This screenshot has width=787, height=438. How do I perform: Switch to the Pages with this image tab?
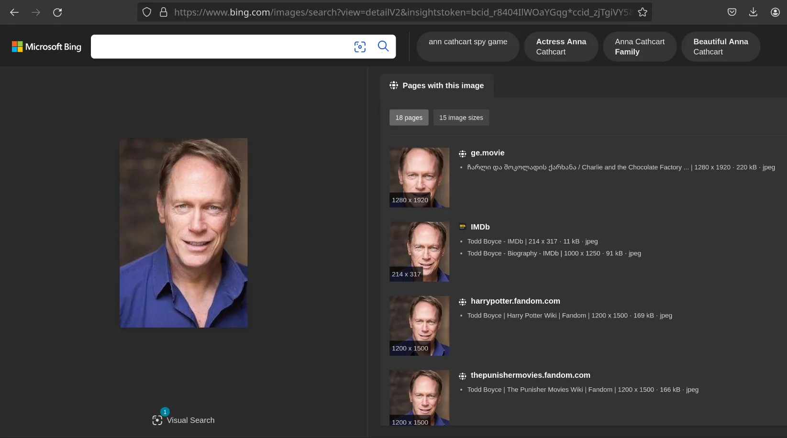click(437, 85)
